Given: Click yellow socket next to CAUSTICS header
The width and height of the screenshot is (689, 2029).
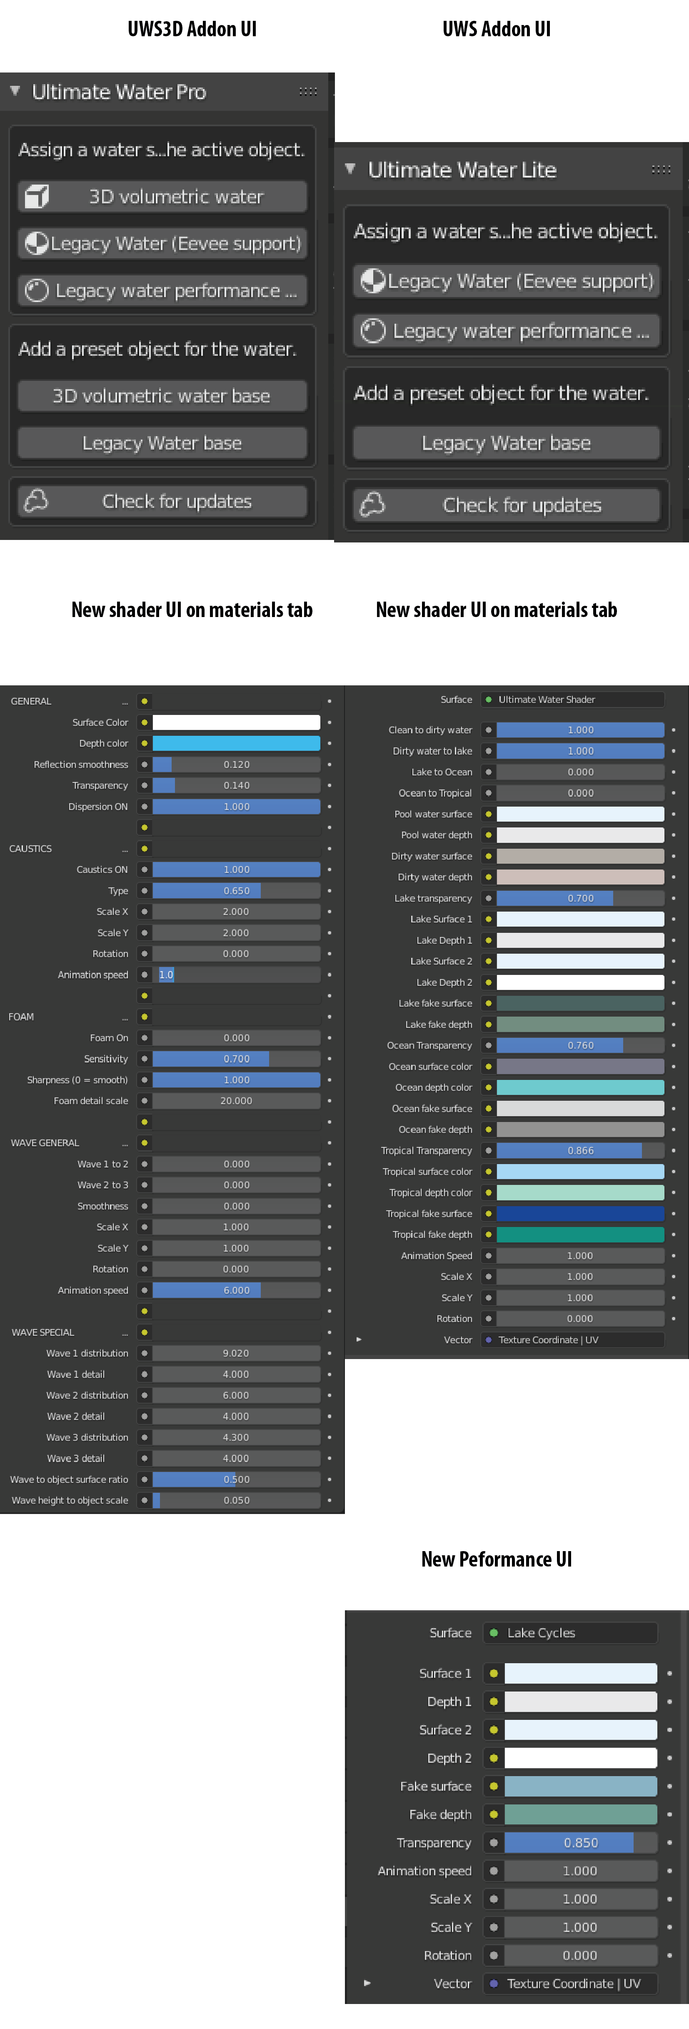Looking at the screenshot, I should pos(144,848).
